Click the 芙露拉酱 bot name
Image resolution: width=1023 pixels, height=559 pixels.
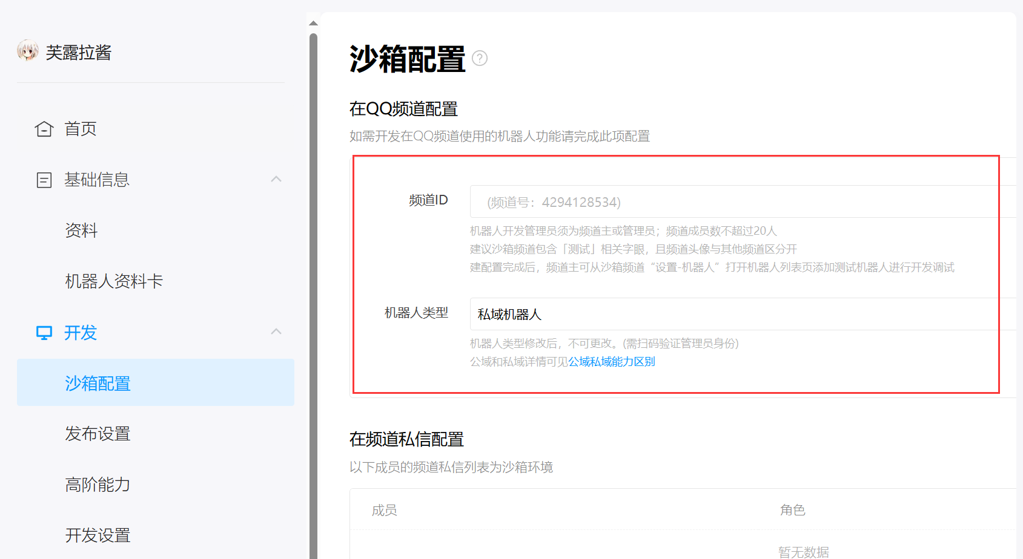click(x=79, y=53)
